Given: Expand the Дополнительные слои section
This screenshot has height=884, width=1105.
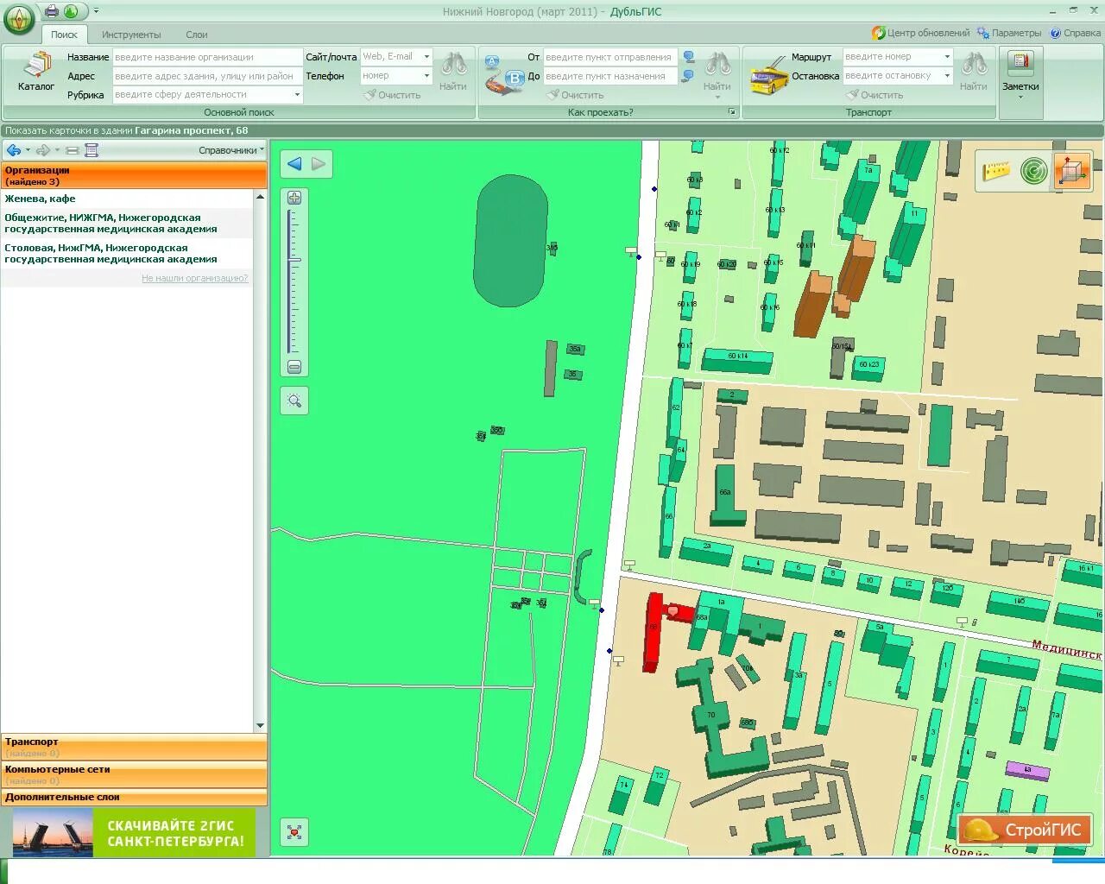Looking at the screenshot, I should [134, 798].
